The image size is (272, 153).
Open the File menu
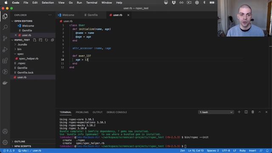point(26,3)
